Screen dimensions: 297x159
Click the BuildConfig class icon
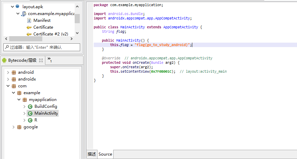(30, 106)
